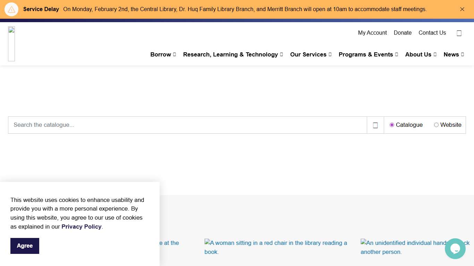
Task: Expand the Borrow menu
Action: pyautogui.click(x=163, y=54)
